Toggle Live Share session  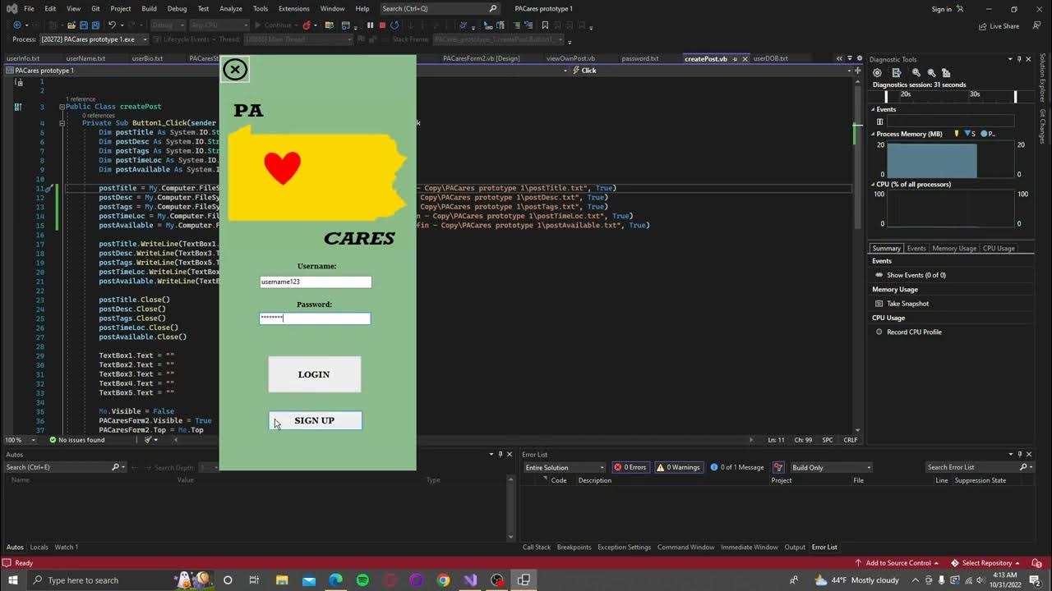[999, 26]
